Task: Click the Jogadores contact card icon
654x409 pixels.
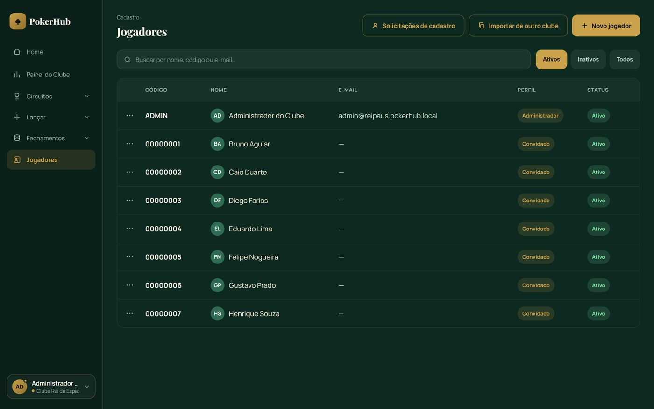Action: (x=17, y=160)
